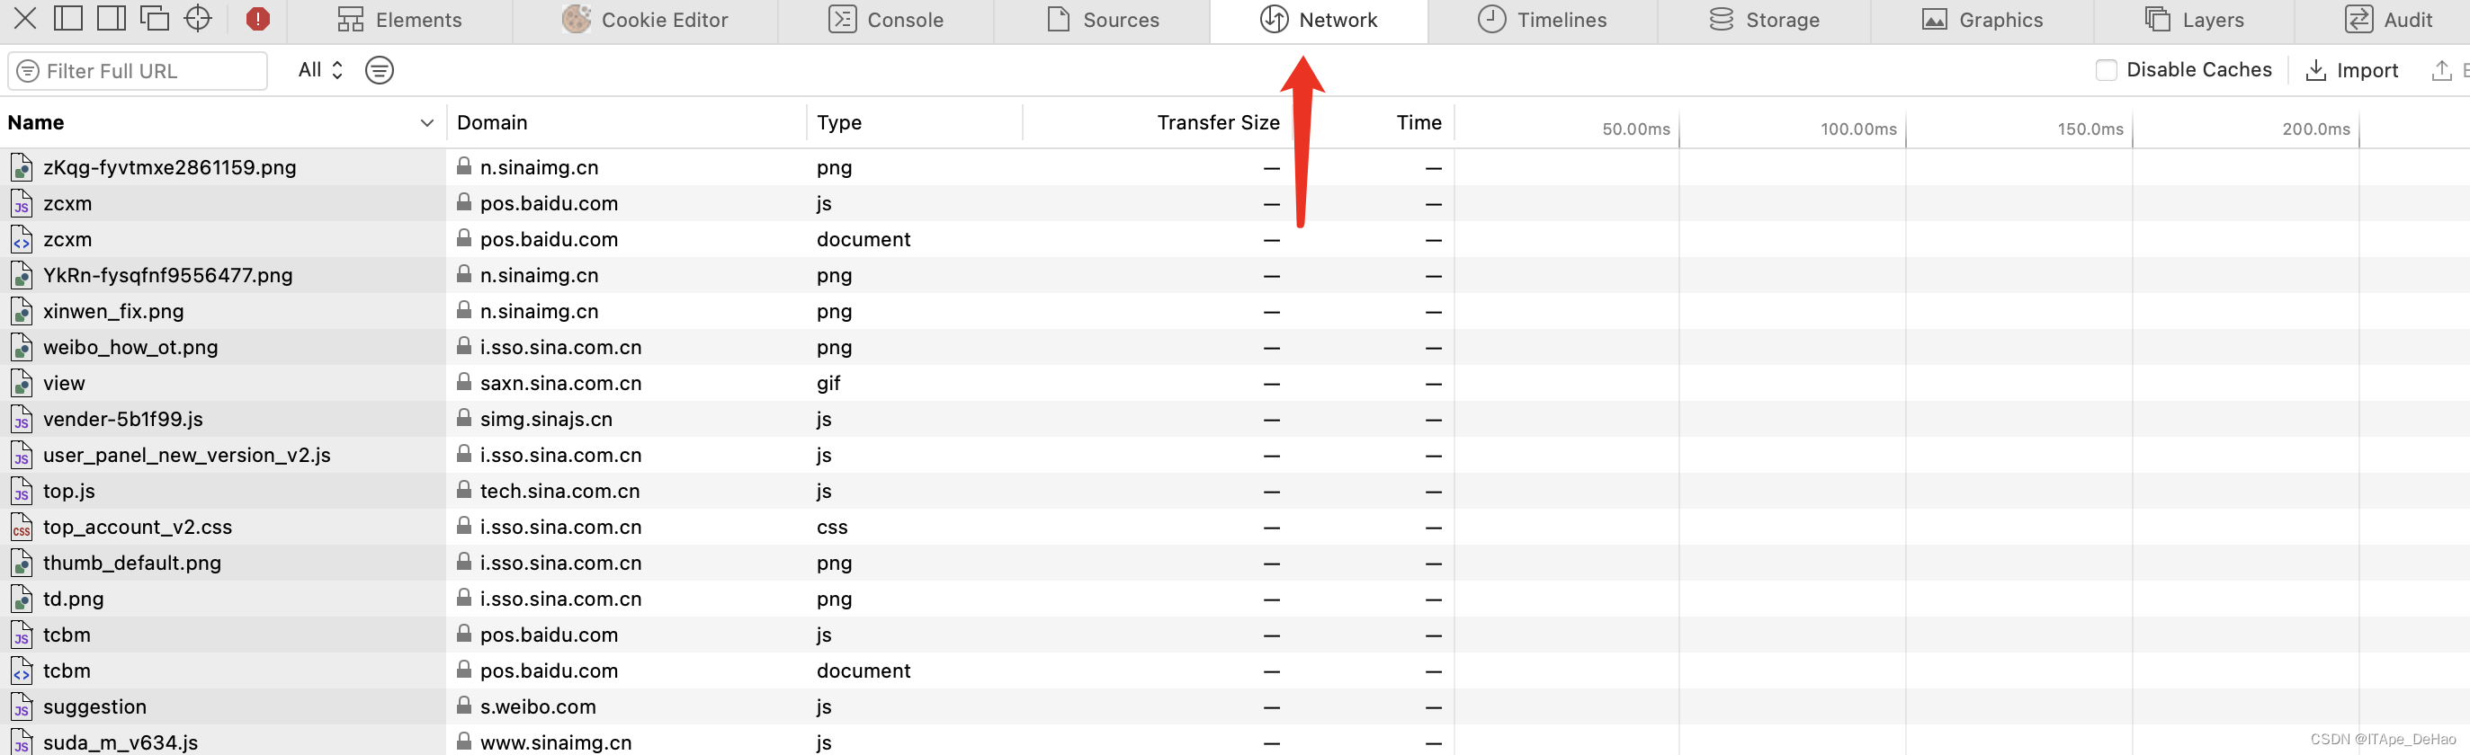
Task: Open the Storage tab
Action: tap(1764, 20)
